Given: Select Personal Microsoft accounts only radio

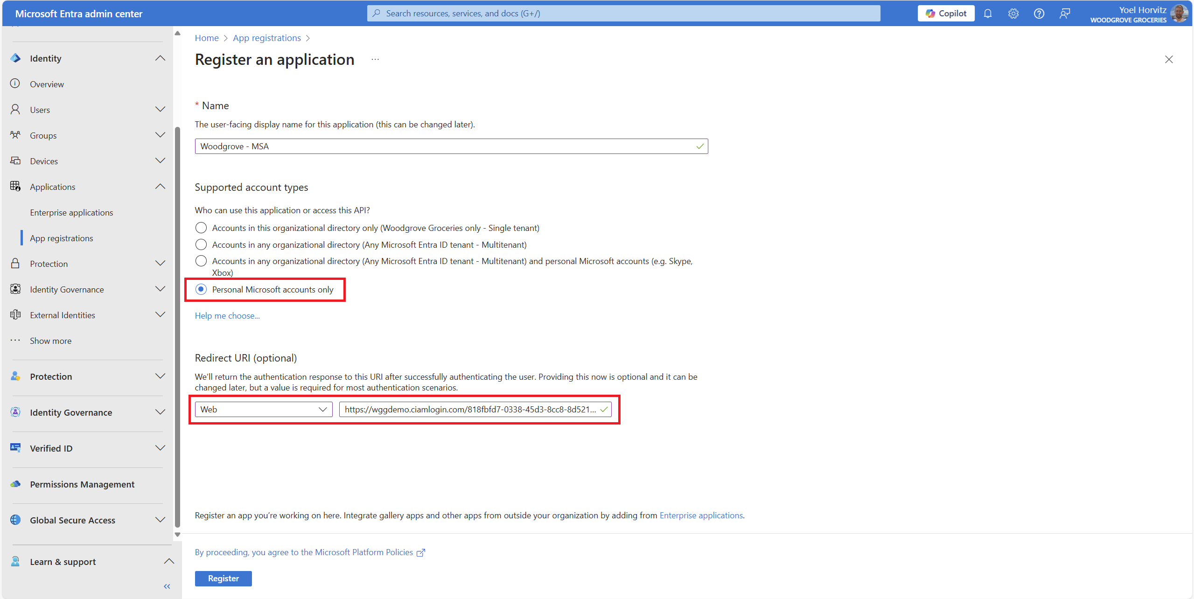Looking at the screenshot, I should coord(201,289).
